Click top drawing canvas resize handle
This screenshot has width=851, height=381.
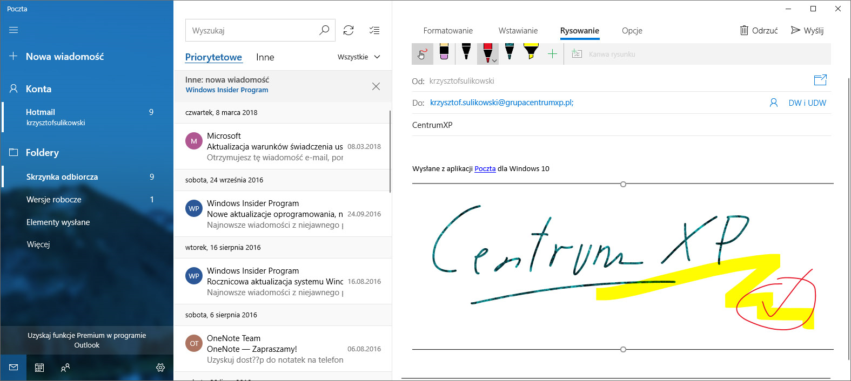[623, 184]
